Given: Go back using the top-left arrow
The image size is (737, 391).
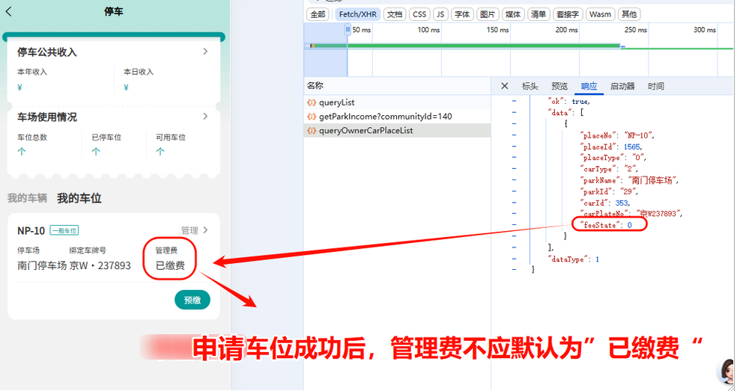Looking at the screenshot, I should [x=9, y=11].
